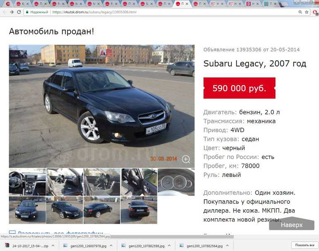Image resolution: width=319 pixels, height=251 pixels.
Task: Click the 590 000 руб. price badge
Action: pos(239,88)
